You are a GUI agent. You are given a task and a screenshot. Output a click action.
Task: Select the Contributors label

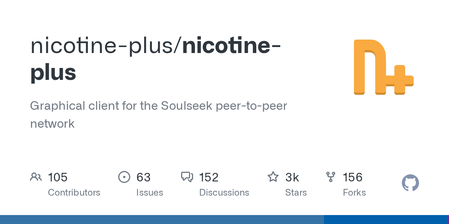coord(74,193)
